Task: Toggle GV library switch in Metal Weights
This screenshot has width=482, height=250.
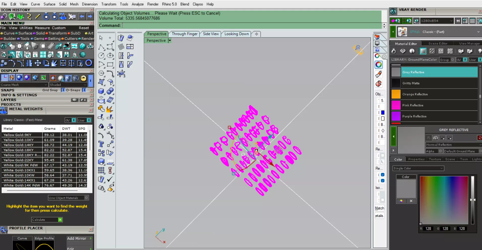Action: click(x=74, y=120)
